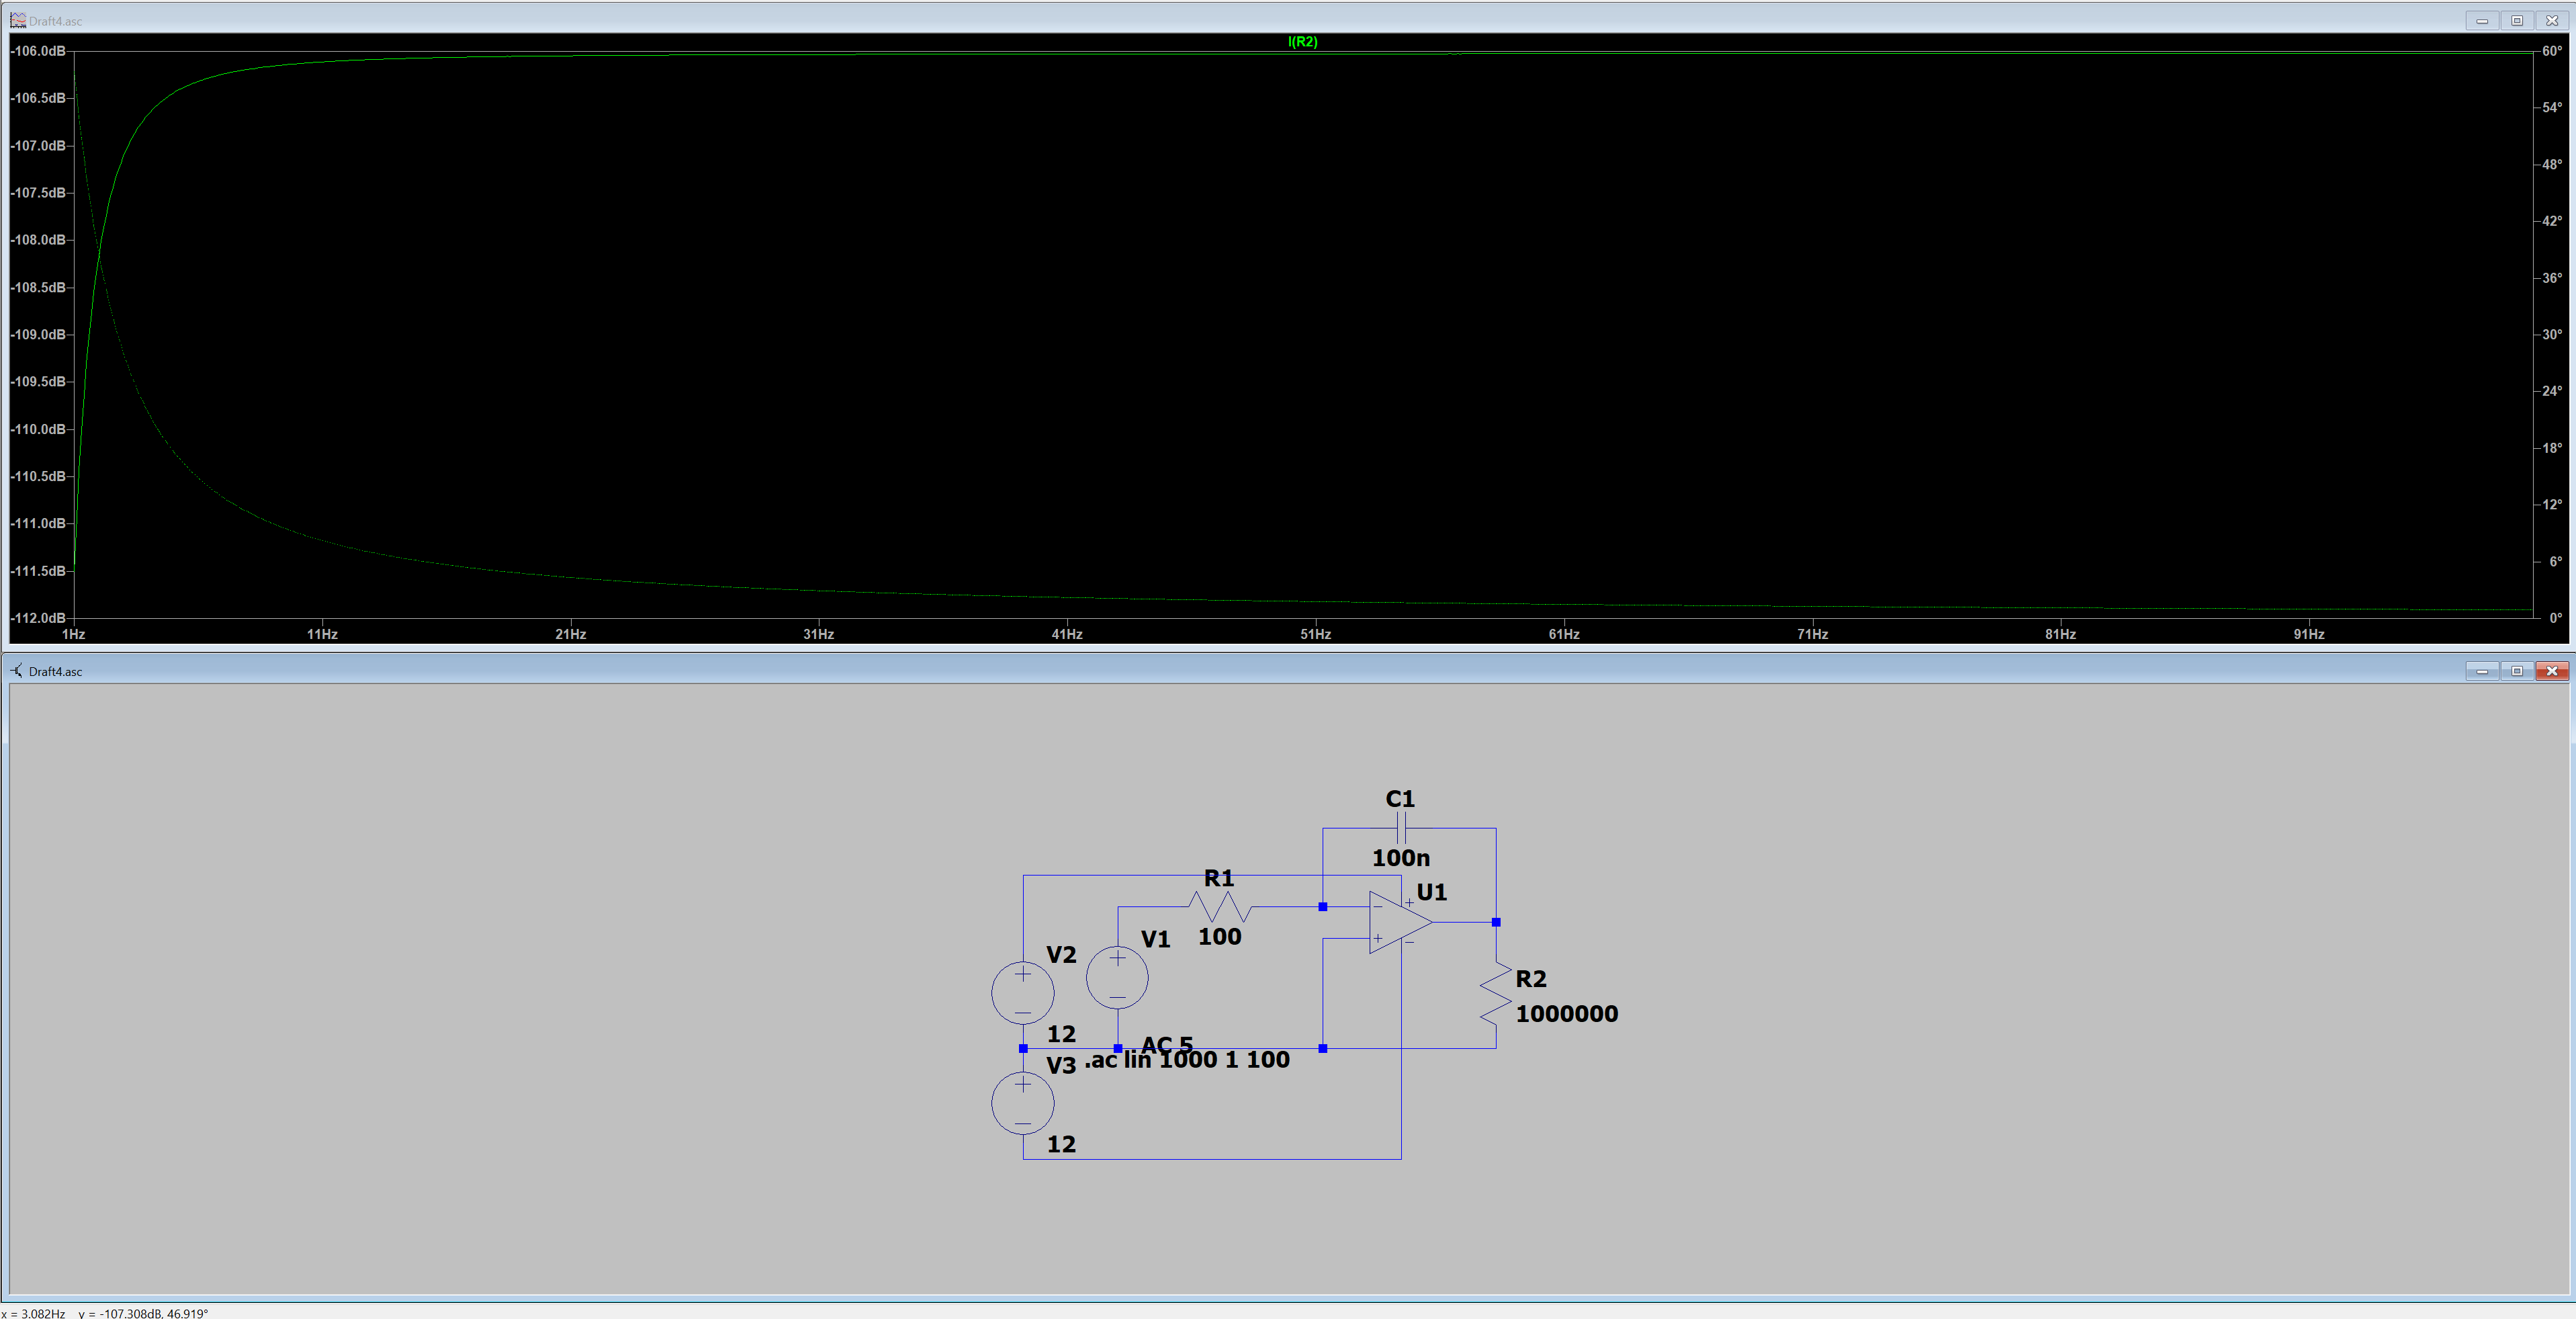Click the R1 value 100 text
The image size is (2576, 1319).
click(1219, 937)
